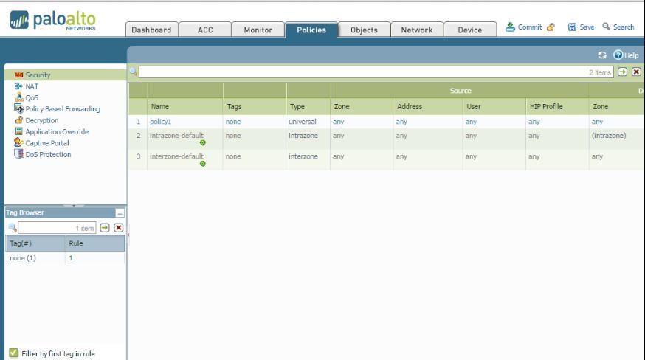Open Policy Based Forwarding in sidebar

[62, 109]
